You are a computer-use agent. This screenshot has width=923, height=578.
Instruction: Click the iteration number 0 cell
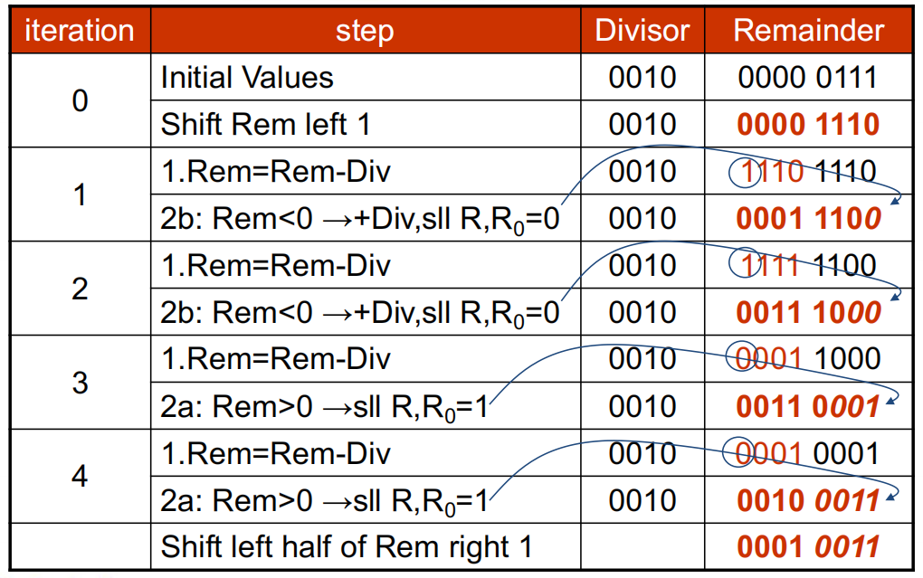(x=80, y=100)
